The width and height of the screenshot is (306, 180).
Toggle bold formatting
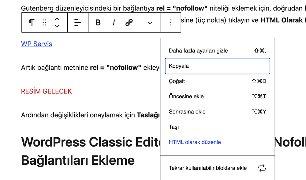(x=98, y=23)
